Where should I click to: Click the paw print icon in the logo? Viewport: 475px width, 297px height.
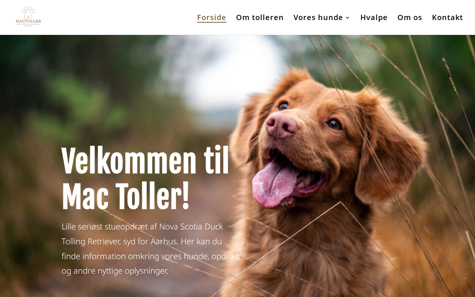coord(28,13)
